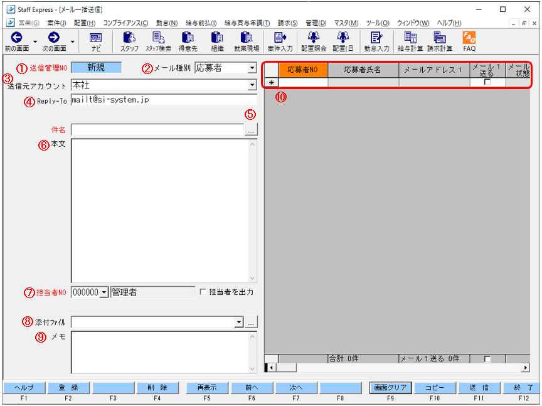The width and height of the screenshot is (542, 406).
Task: Click the 応募者NO cell in the new row
Action: click(x=303, y=82)
